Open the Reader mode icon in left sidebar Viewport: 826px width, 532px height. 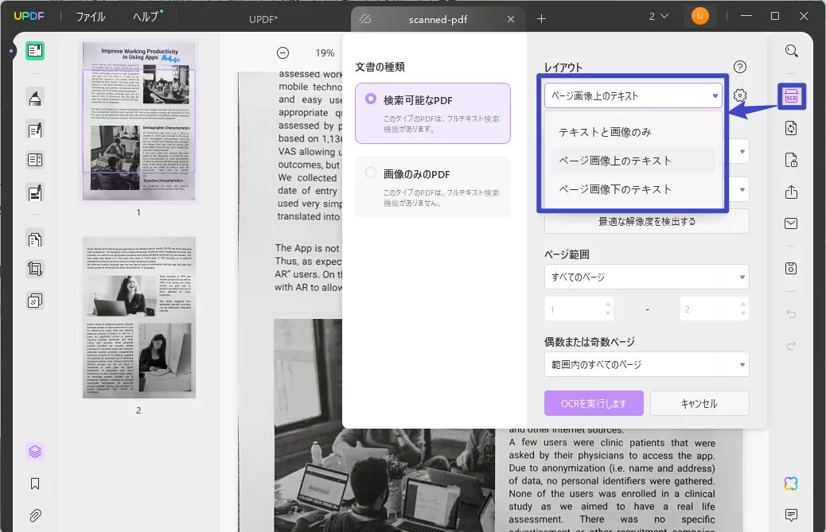pyautogui.click(x=35, y=51)
